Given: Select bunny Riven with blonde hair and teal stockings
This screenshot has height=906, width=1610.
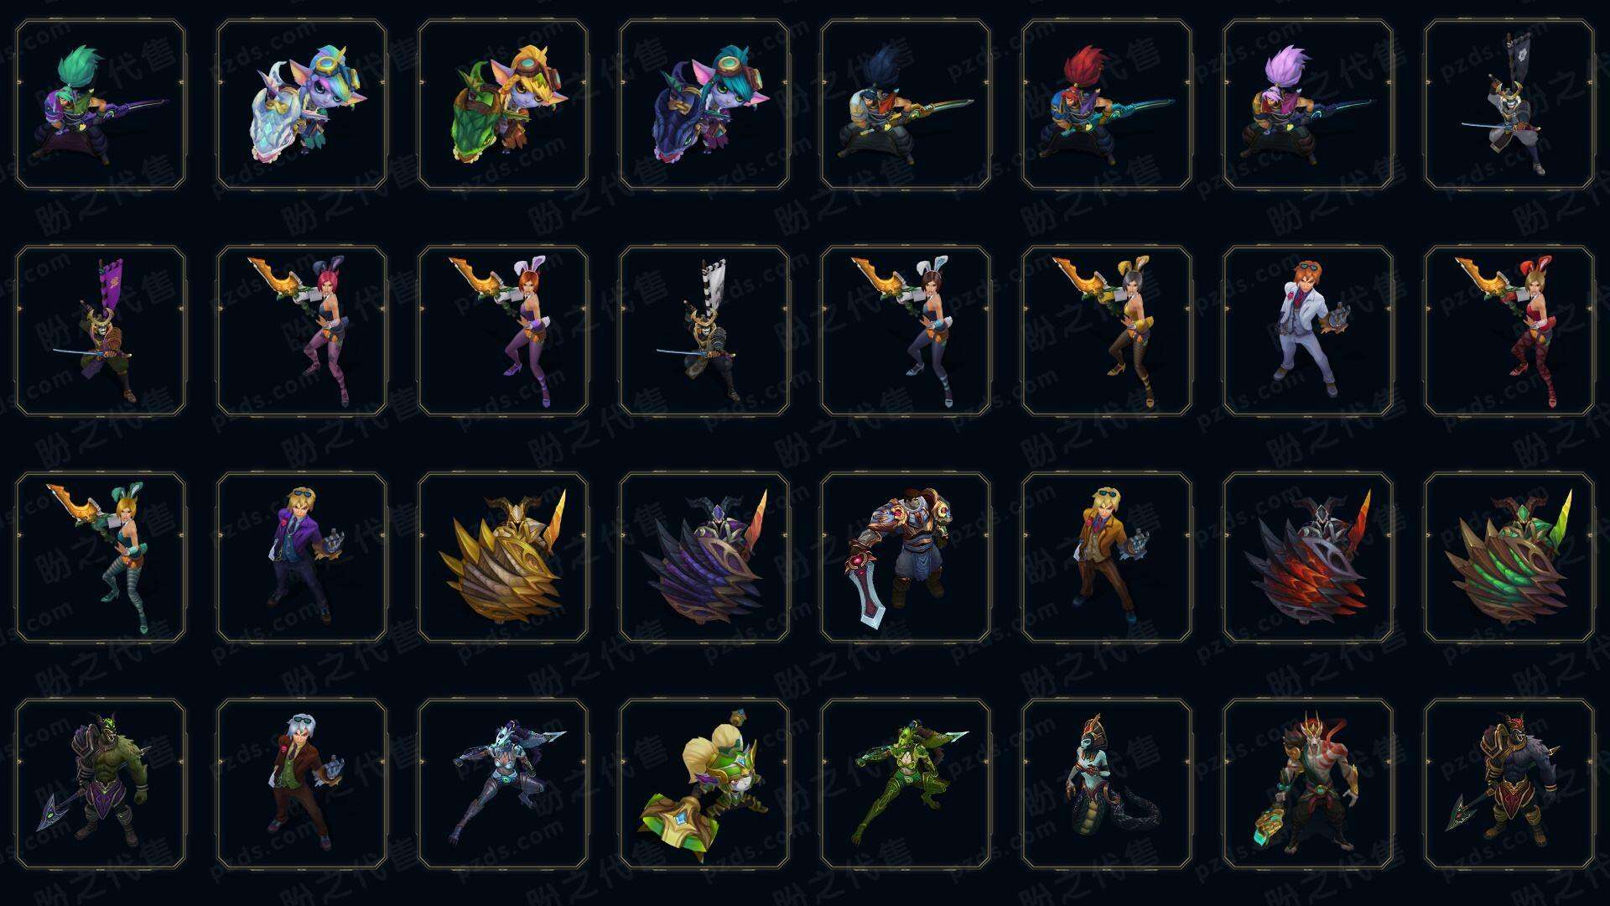Looking at the screenshot, I should click(101, 557).
